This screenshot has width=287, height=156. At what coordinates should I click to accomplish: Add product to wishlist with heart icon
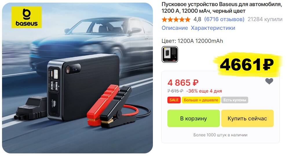269,81
